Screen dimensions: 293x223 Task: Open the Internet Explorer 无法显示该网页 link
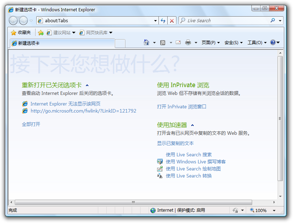[66, 104]
